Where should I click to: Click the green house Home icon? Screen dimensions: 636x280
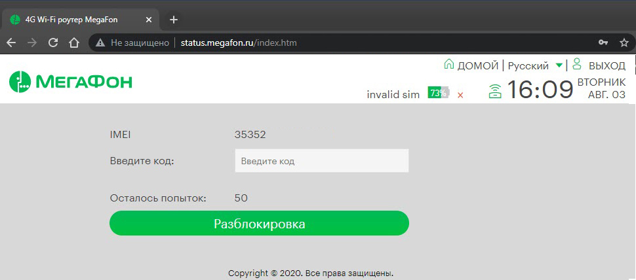(448, 64)
